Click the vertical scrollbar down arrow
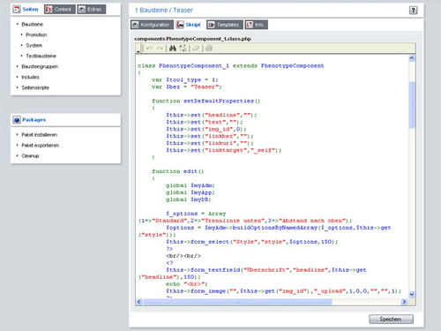The width and height of the screenshot is (441, 331). tap(412, 294)
